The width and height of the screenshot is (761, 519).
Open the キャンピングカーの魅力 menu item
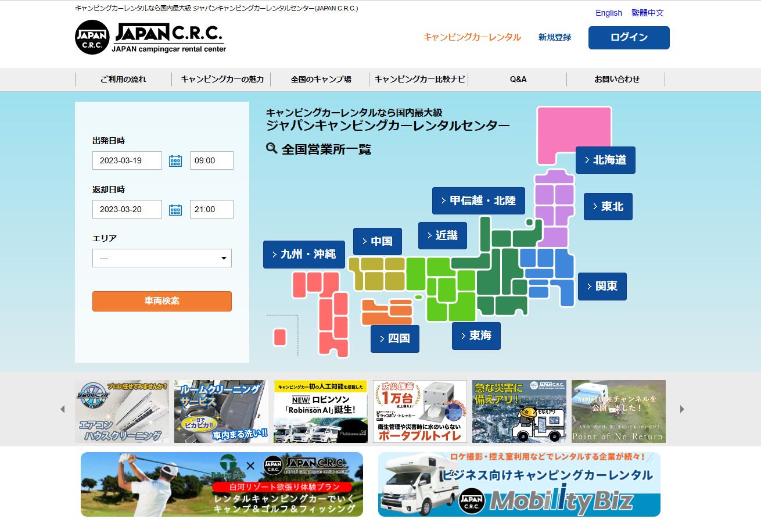click(x=222, y=79)
